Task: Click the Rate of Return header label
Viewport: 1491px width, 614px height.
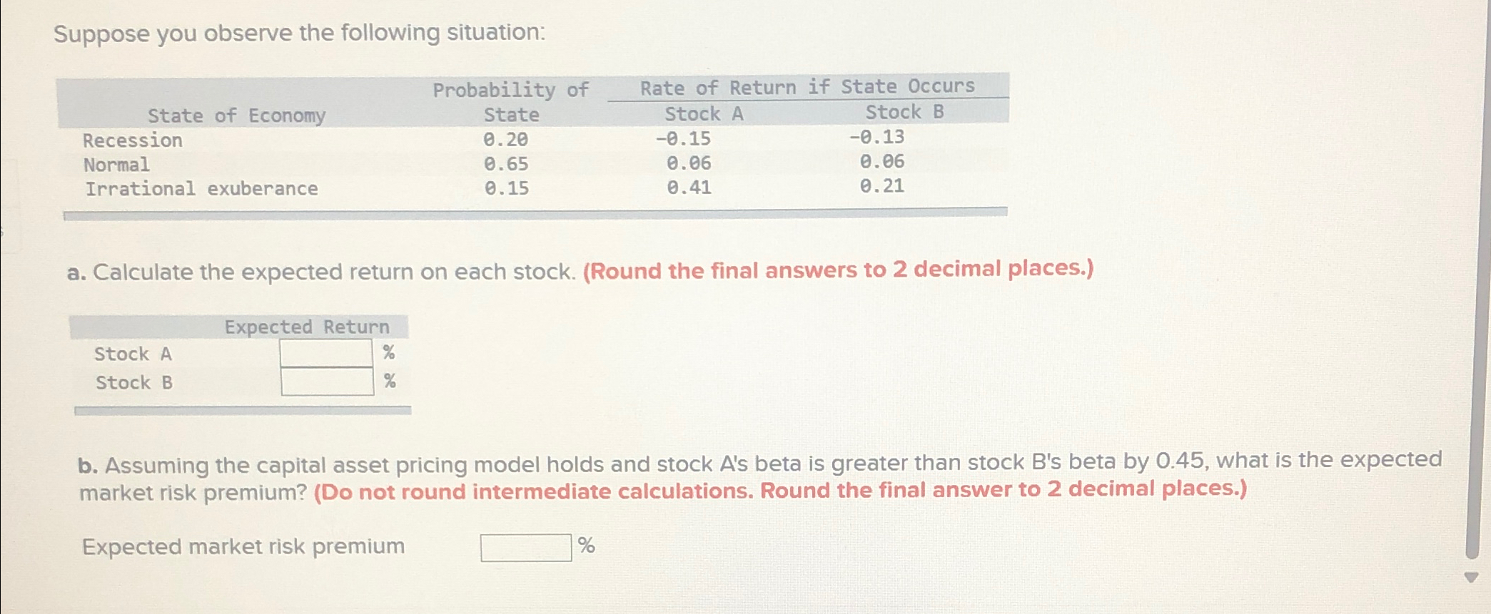Action: 807,87
